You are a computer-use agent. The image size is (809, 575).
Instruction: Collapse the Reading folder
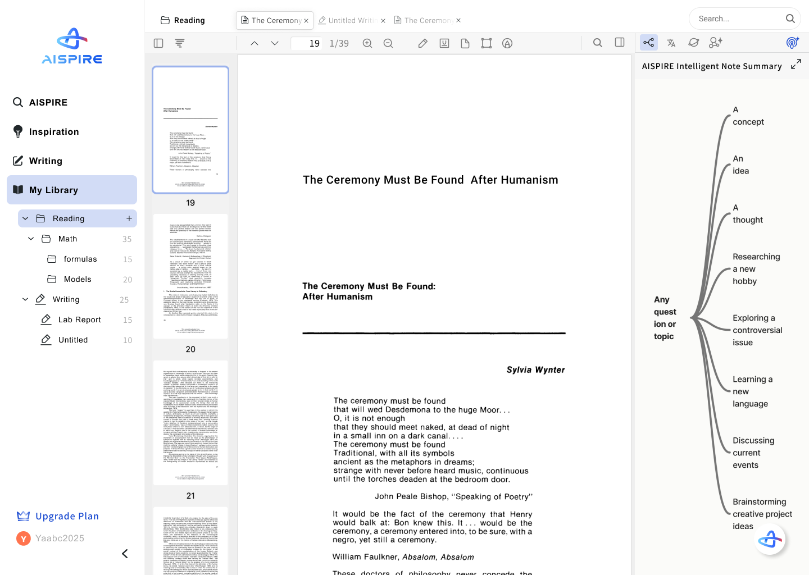point(25,218)
